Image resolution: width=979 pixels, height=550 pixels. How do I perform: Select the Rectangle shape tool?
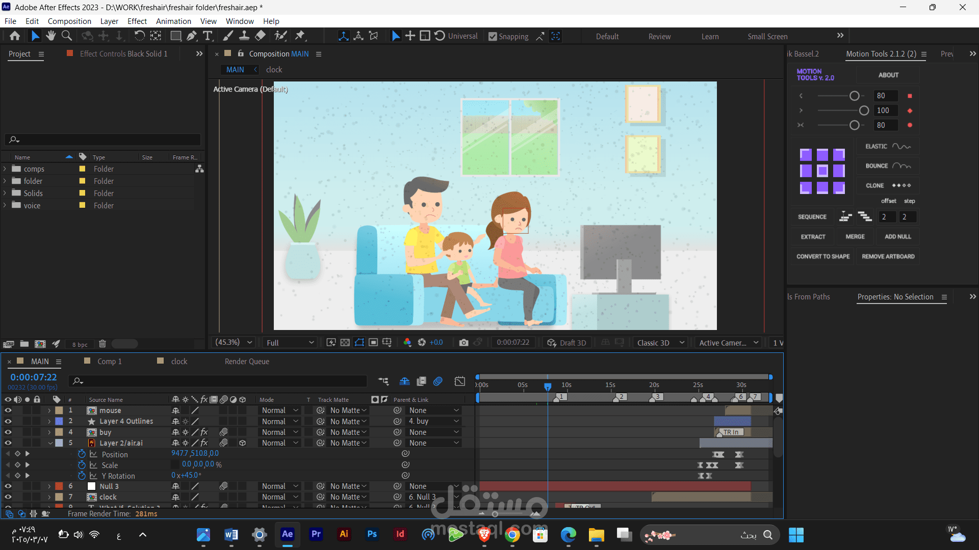tap(175, 36)
